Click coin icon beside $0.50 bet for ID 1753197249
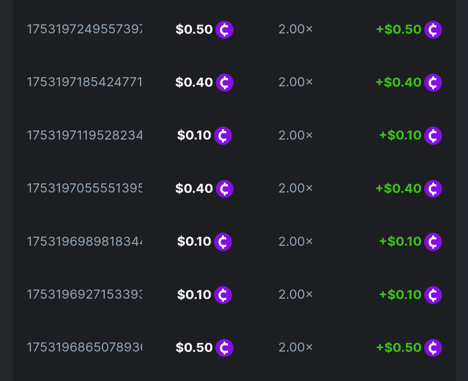This screenshot has height=381, width=468. 224,30
